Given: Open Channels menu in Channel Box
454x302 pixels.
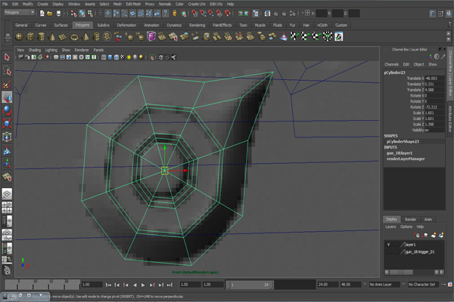Looking at the screenshot, I should tap(391, 64).
